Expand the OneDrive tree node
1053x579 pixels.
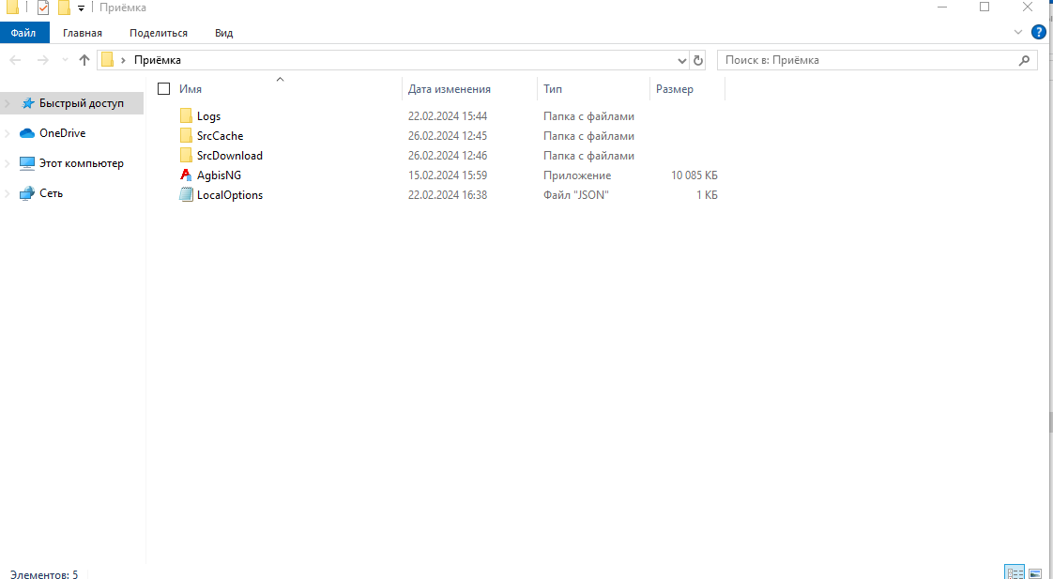[x=8, y=133]
